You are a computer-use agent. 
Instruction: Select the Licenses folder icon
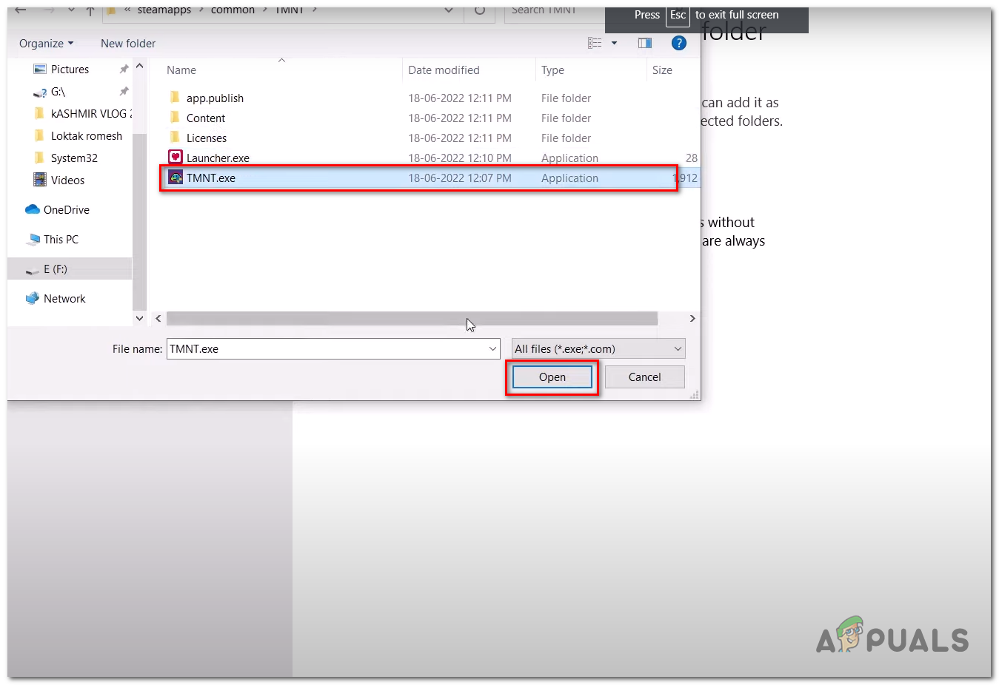175,138
